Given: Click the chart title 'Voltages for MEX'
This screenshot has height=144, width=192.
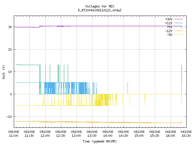Looking at the screenshot, I should click(100, 6).
